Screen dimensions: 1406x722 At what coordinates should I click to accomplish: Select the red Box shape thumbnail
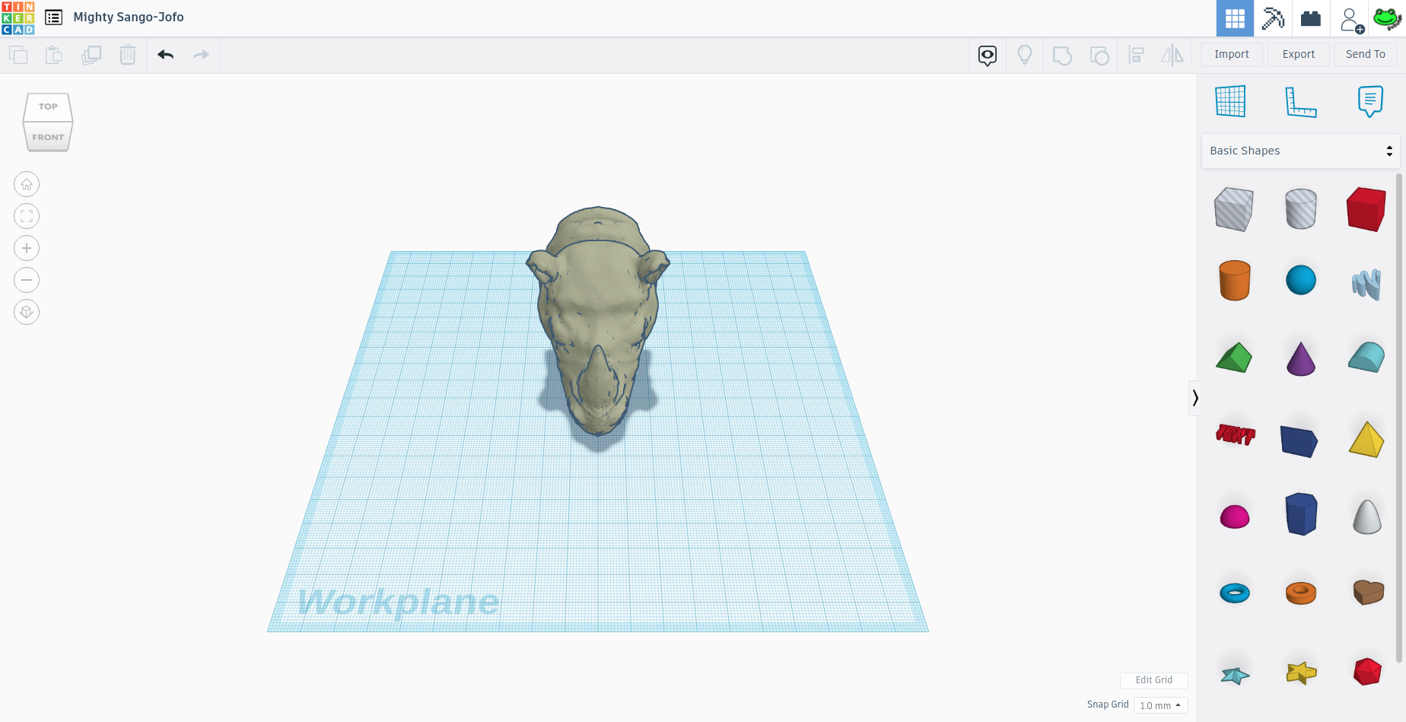[1366, 208]
